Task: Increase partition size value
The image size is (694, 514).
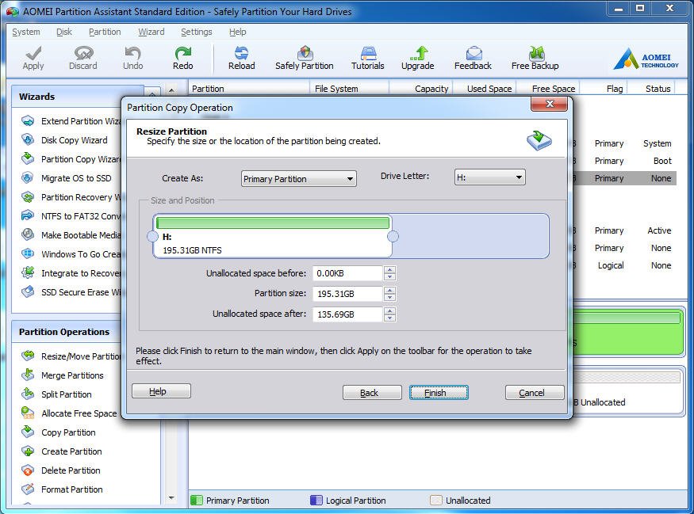Action: click(x=389, y=291)
